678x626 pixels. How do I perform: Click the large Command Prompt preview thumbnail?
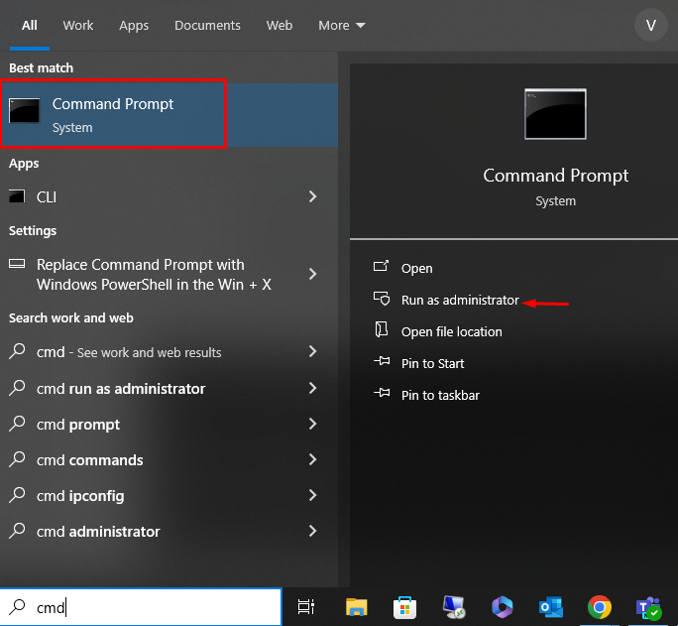point(555,114)
